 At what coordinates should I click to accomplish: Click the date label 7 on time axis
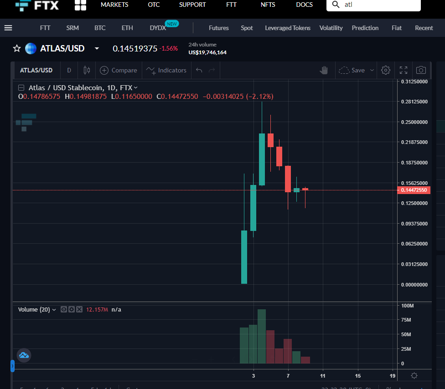(x=288, y=376)
